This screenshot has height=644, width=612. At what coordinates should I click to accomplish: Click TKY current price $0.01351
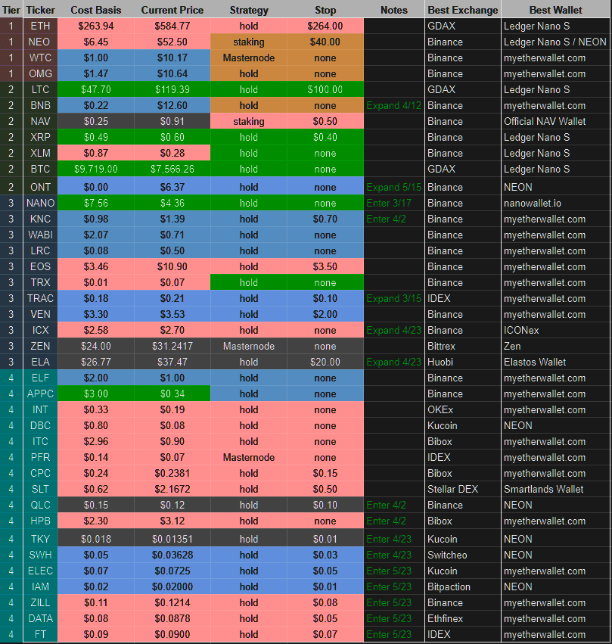pyautogui.click(x=172, y=539)
